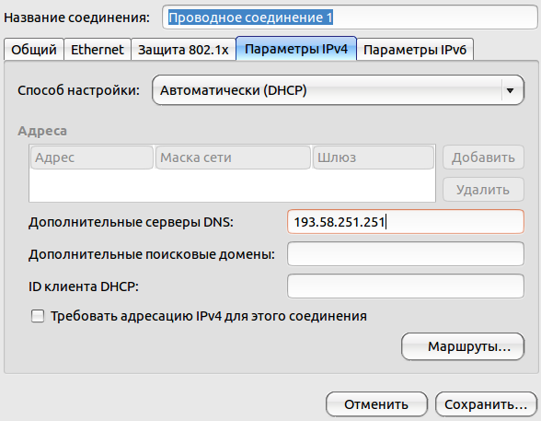Focus the Название соединения text field
Viewport: 541px width, 421px height.
pyautogui.click(x=350, y=18)
